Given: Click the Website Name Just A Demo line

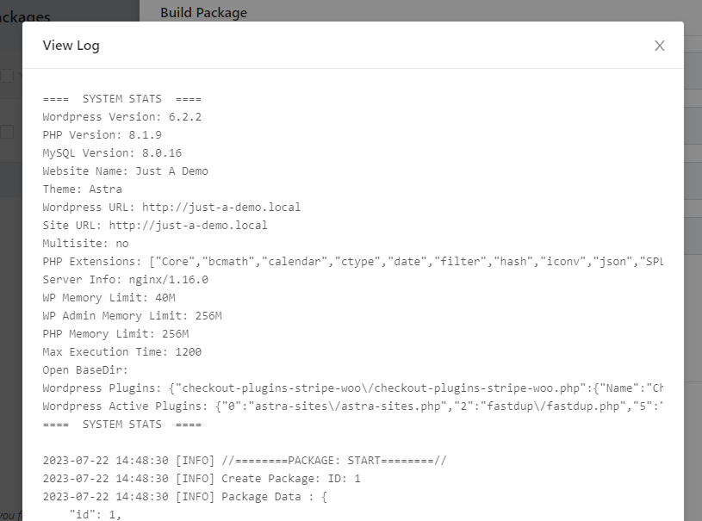Looking at the screenshot, I should (x=126, y=171).
